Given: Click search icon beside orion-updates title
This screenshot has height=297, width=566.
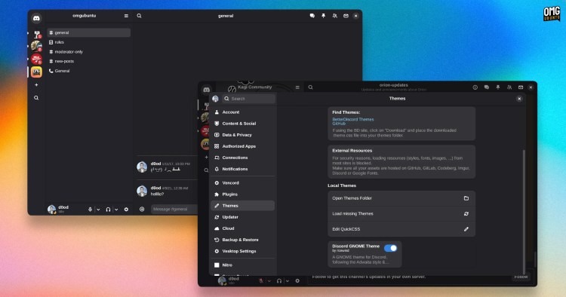Looking at the screenshot, I should point(310,87).
